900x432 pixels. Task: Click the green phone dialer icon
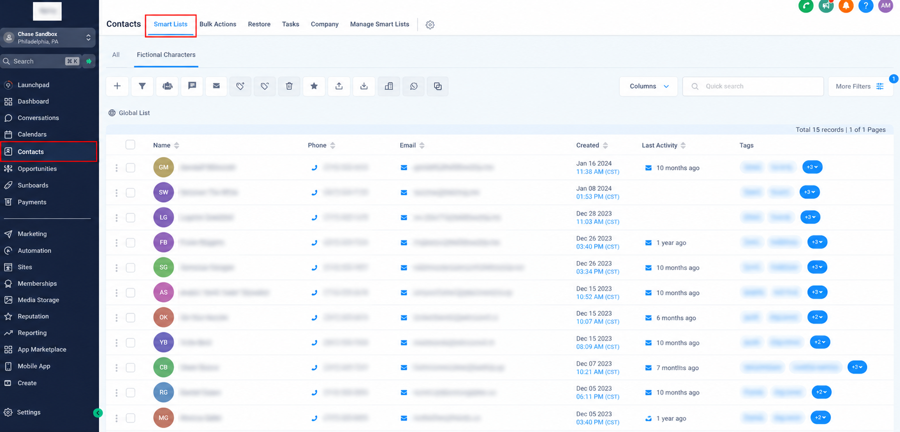[806, 6]
